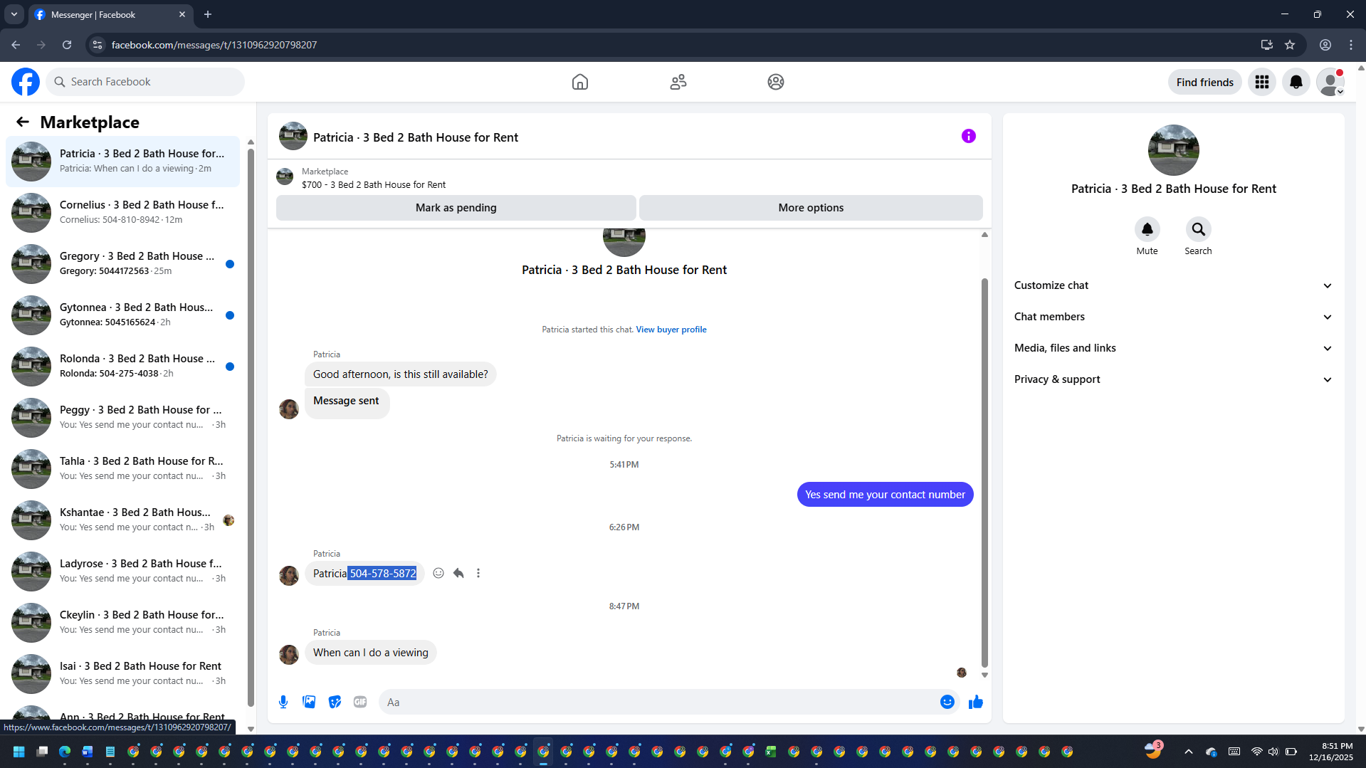1366x768 pixels.
Task: Focus the Search Facebook field
Action: 145,82
